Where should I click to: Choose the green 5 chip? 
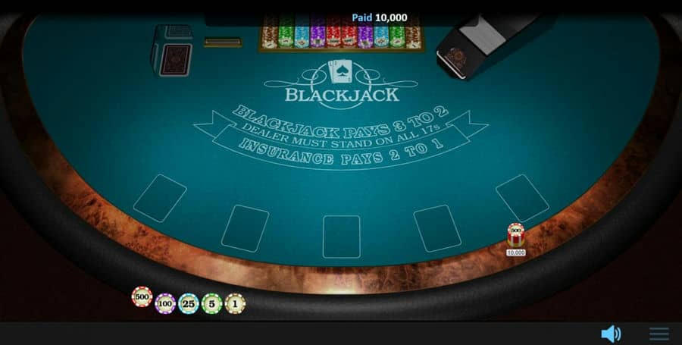point(212,303)
